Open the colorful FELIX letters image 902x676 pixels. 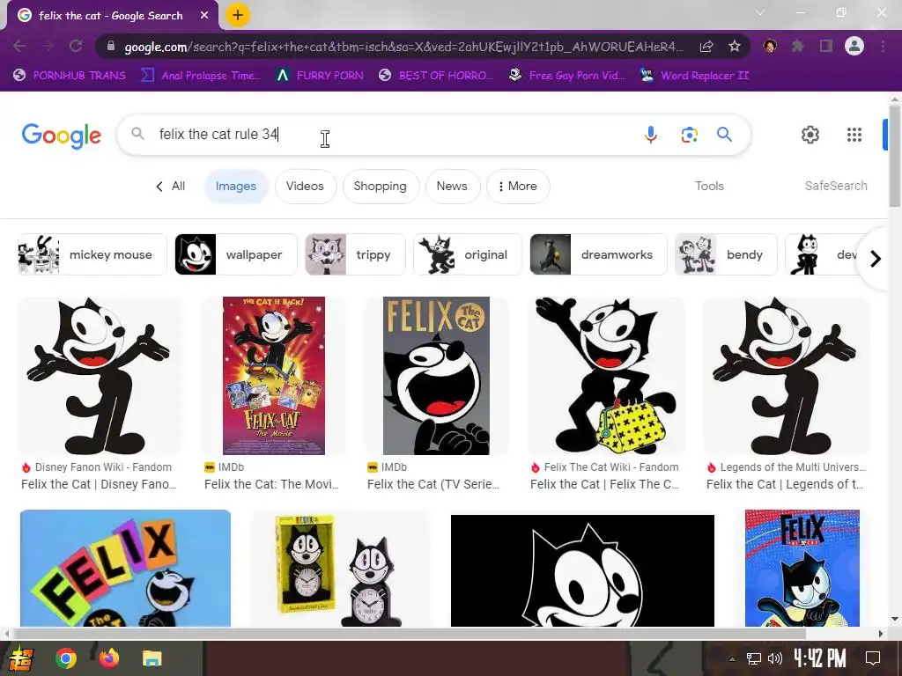[125, 568]
